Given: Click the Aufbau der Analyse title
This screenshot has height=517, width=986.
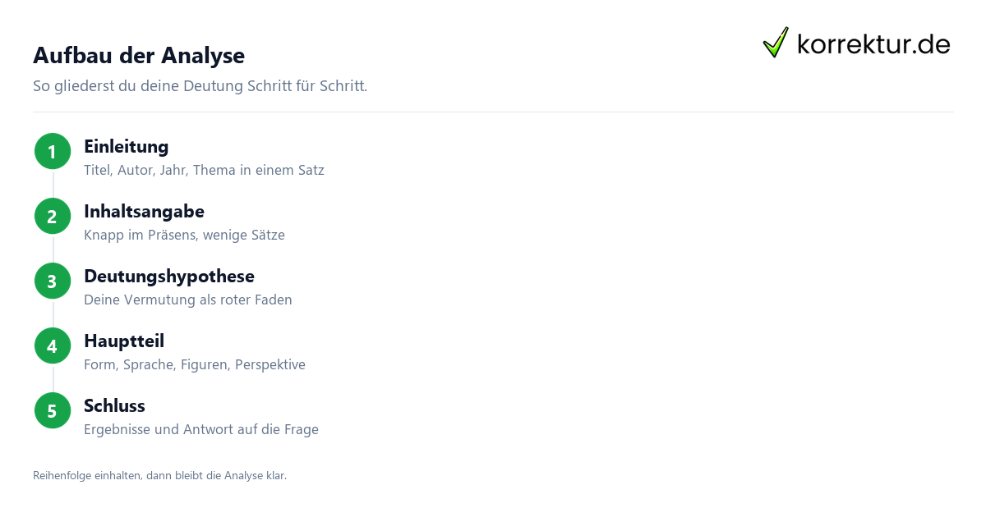Looking at the screenshot, I should 139,56.
